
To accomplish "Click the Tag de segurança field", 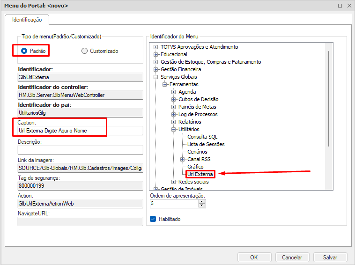I will [x=80, y=186].
